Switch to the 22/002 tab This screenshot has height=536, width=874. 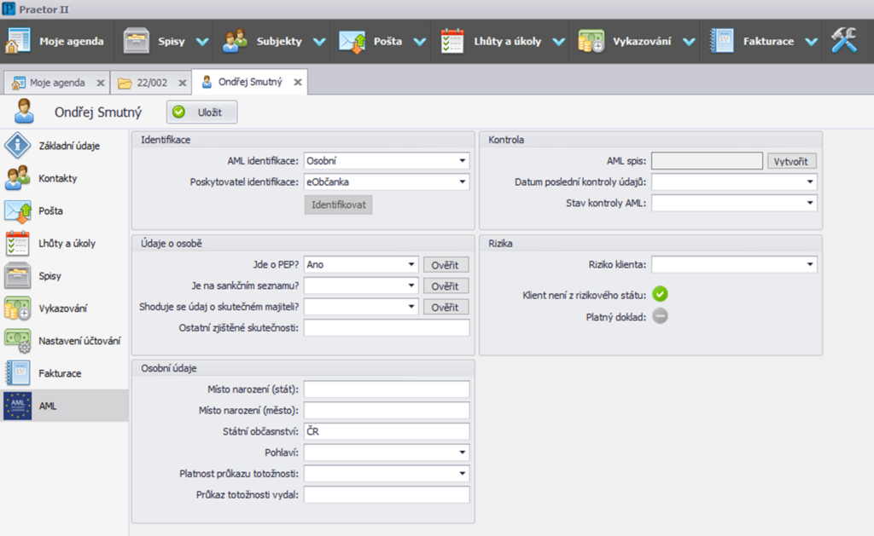pyautogui.click(x=150, y=83)
